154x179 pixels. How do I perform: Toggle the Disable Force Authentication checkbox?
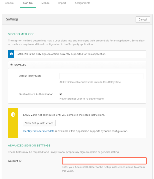pyautogui.click(x=61, y=94)
